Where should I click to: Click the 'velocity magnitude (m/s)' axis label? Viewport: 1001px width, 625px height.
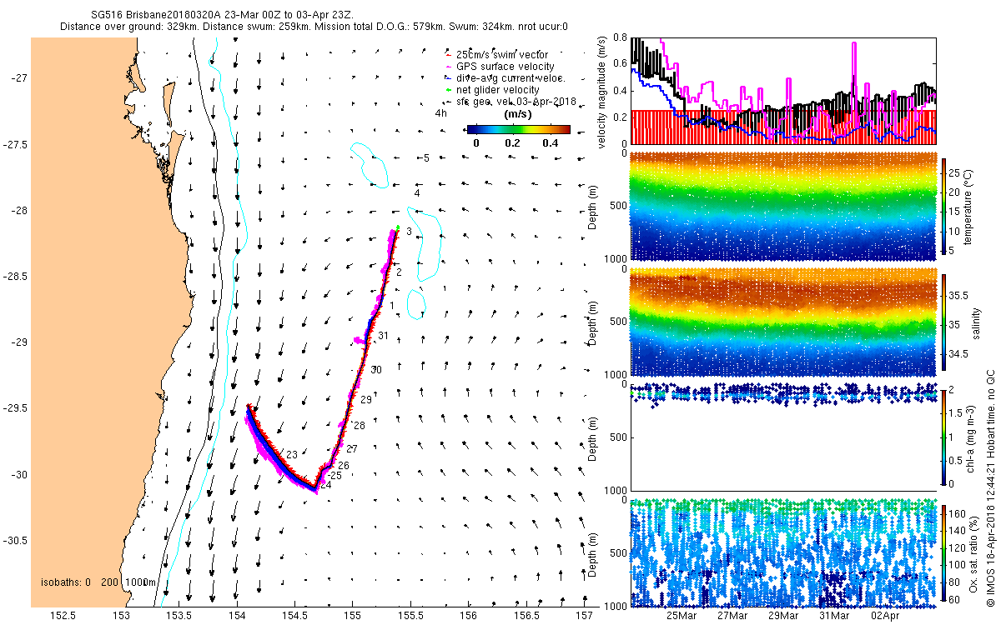pyautogui.click(x=603, y=92)
